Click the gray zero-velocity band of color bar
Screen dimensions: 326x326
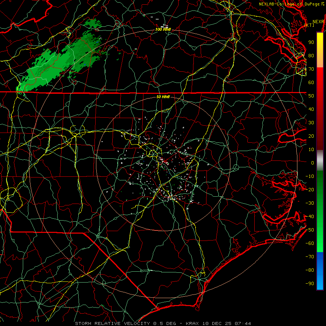tap(320, 160)
